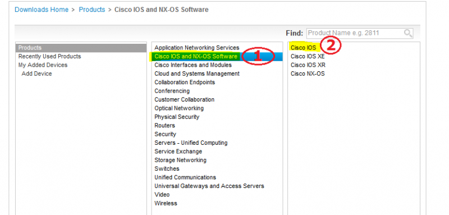
Task: Click the search magnifier icon in Find box
Action: [408, 33]
